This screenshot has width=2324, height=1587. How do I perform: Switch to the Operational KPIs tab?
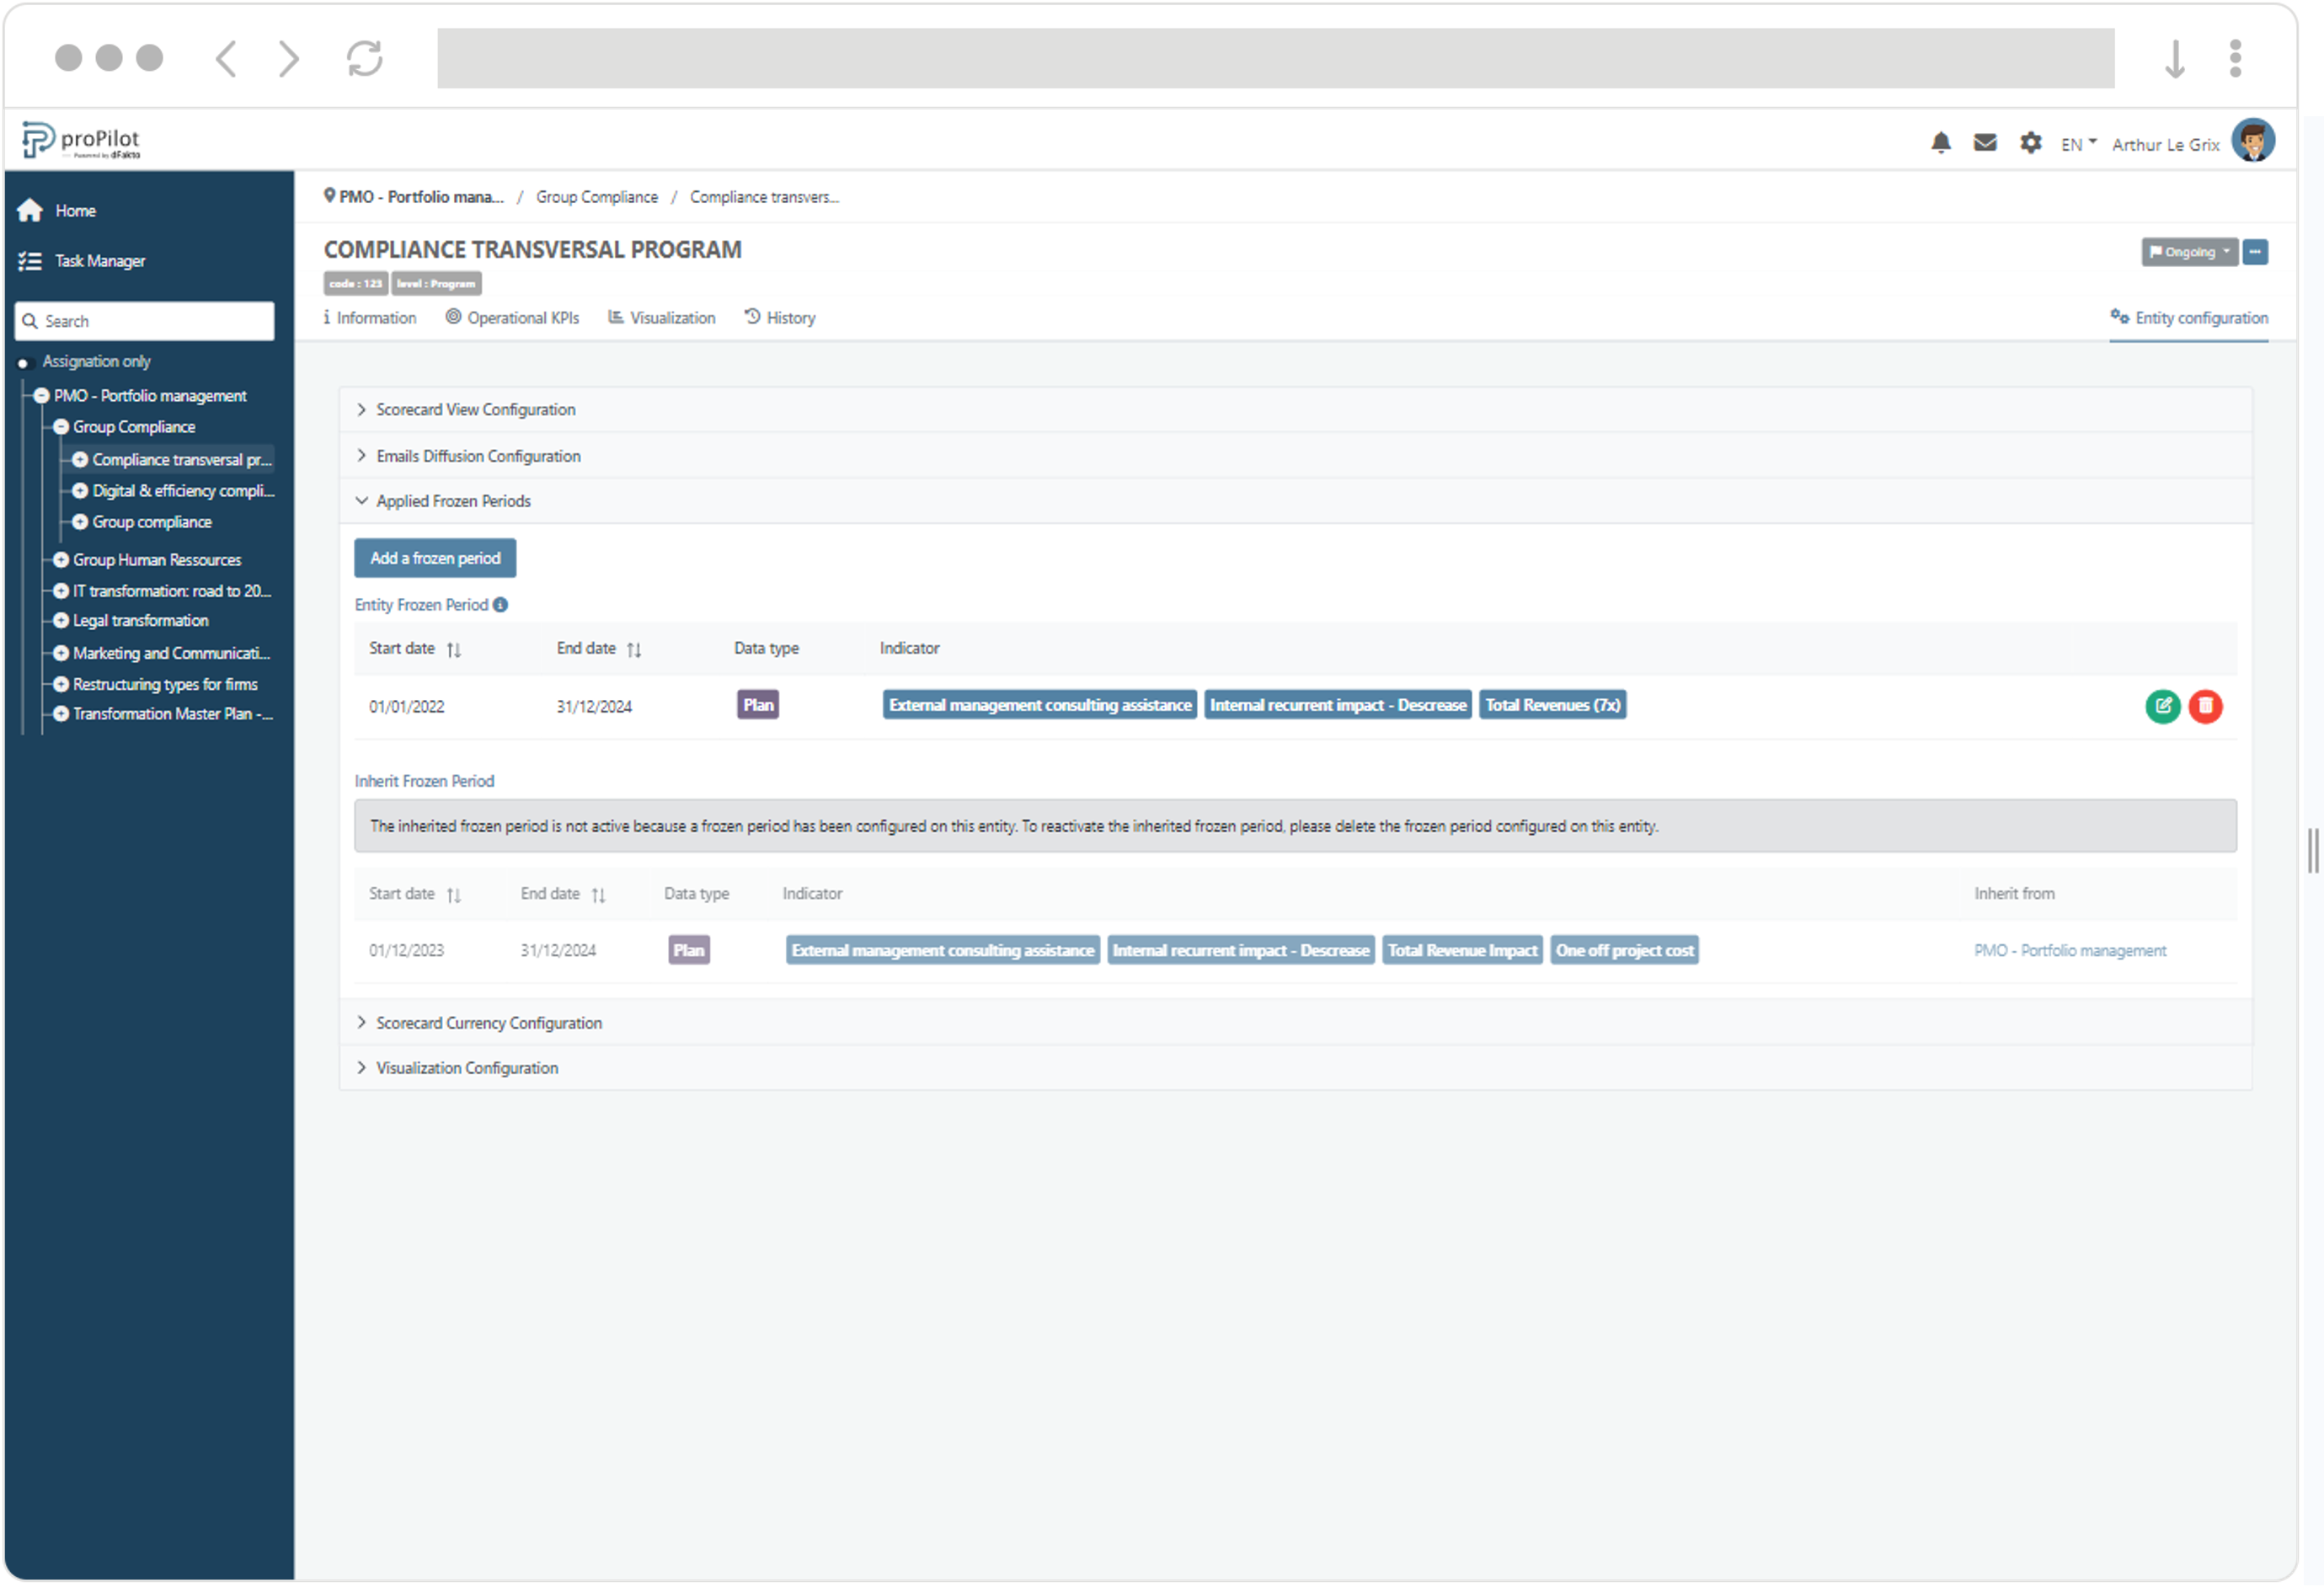click(x=512, y=318)
